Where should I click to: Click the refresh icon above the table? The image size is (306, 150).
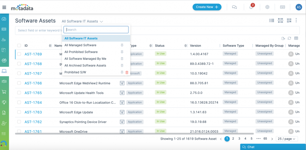click(x=289, y=38)
